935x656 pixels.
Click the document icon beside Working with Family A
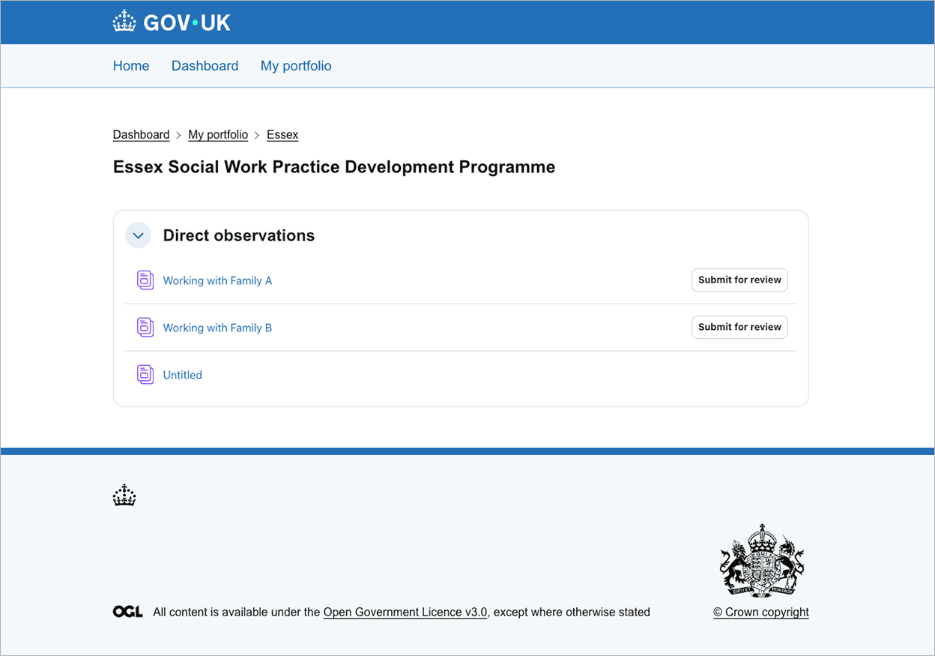tap(145, 279)
